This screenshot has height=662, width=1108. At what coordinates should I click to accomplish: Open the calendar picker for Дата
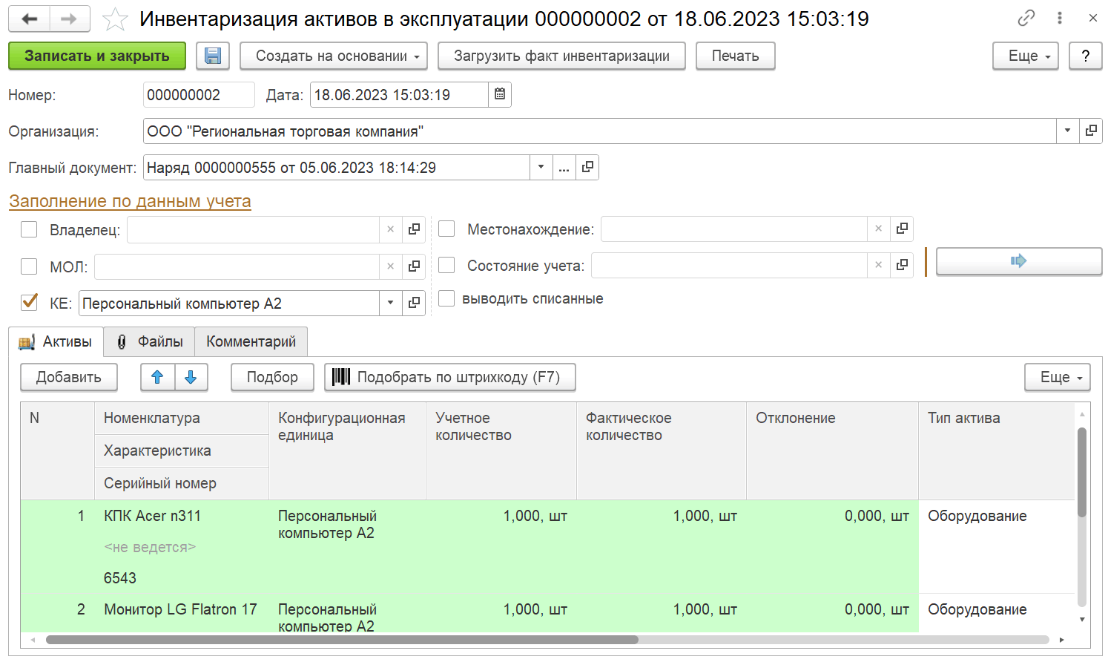500,94
